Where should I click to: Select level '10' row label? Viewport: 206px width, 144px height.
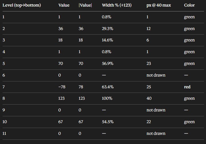pos(5,122)
